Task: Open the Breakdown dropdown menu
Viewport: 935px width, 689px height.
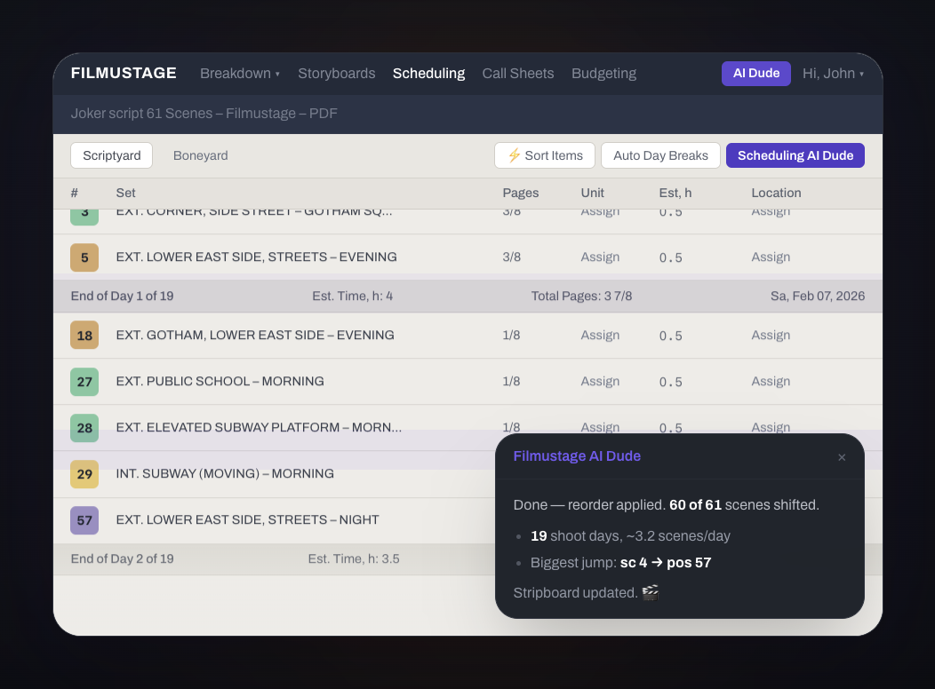Action: pyautogui.click(x=240, y=73)
